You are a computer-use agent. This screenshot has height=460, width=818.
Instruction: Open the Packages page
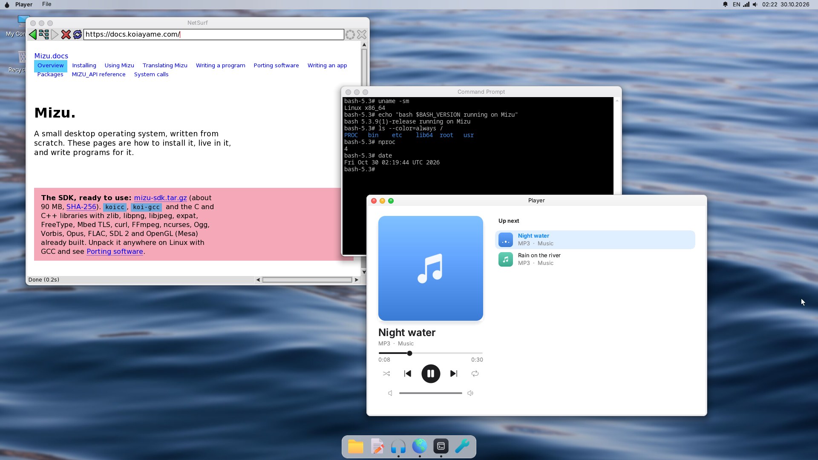[x=50, y=75]
